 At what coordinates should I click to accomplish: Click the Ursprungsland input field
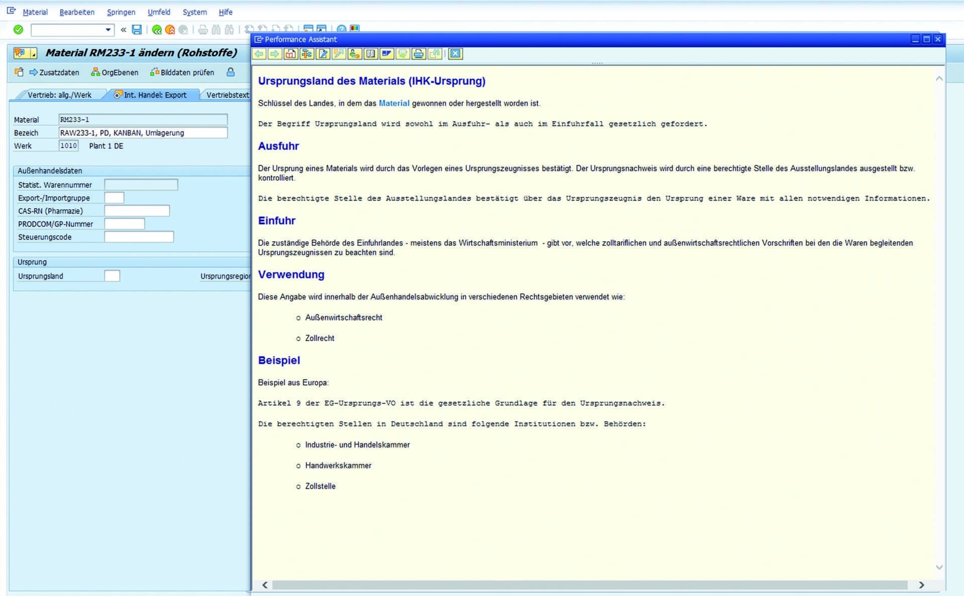[x=112, y=276]
